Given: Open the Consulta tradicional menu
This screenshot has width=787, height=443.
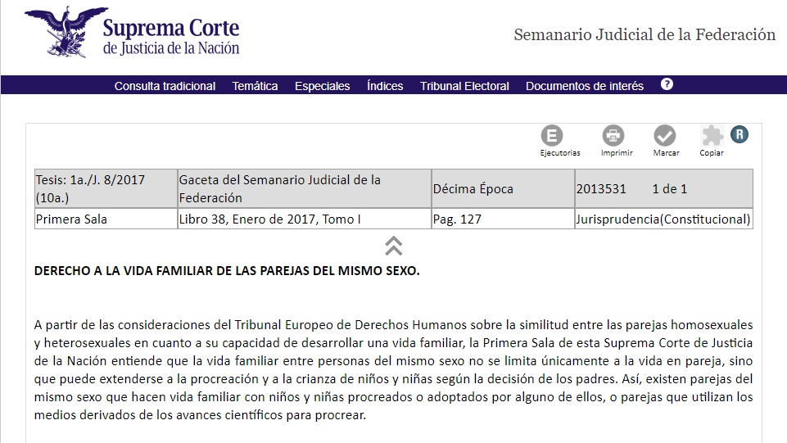Looking at the screenshot, I should click(x=165, y=86).
